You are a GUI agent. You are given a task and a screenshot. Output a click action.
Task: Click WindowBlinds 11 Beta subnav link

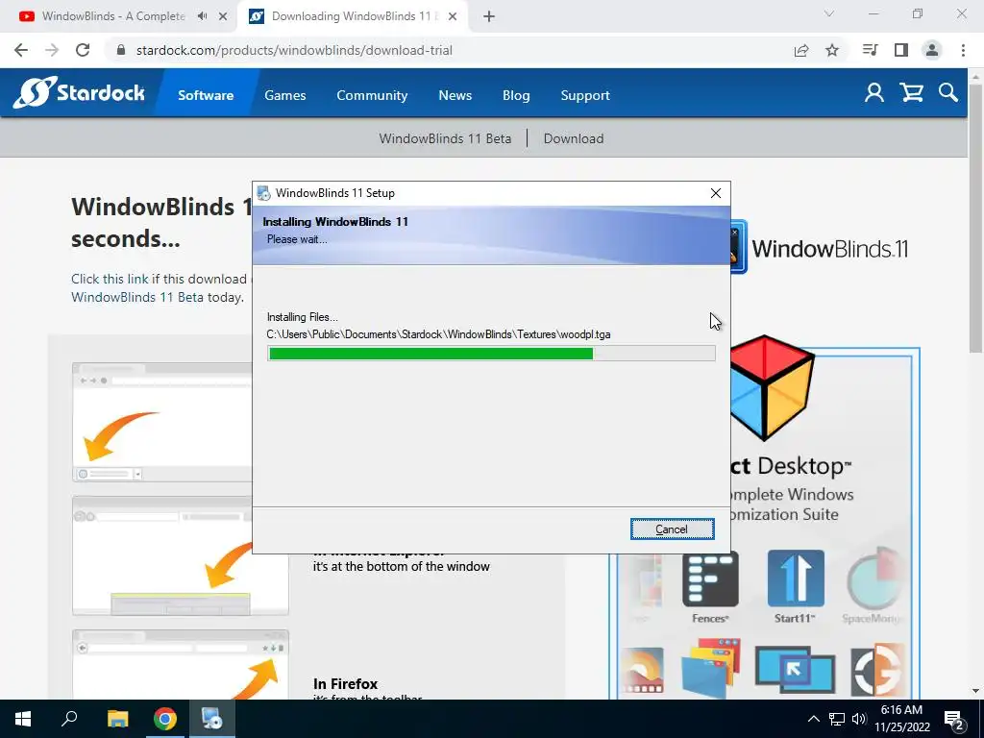(x=445, y=138)
